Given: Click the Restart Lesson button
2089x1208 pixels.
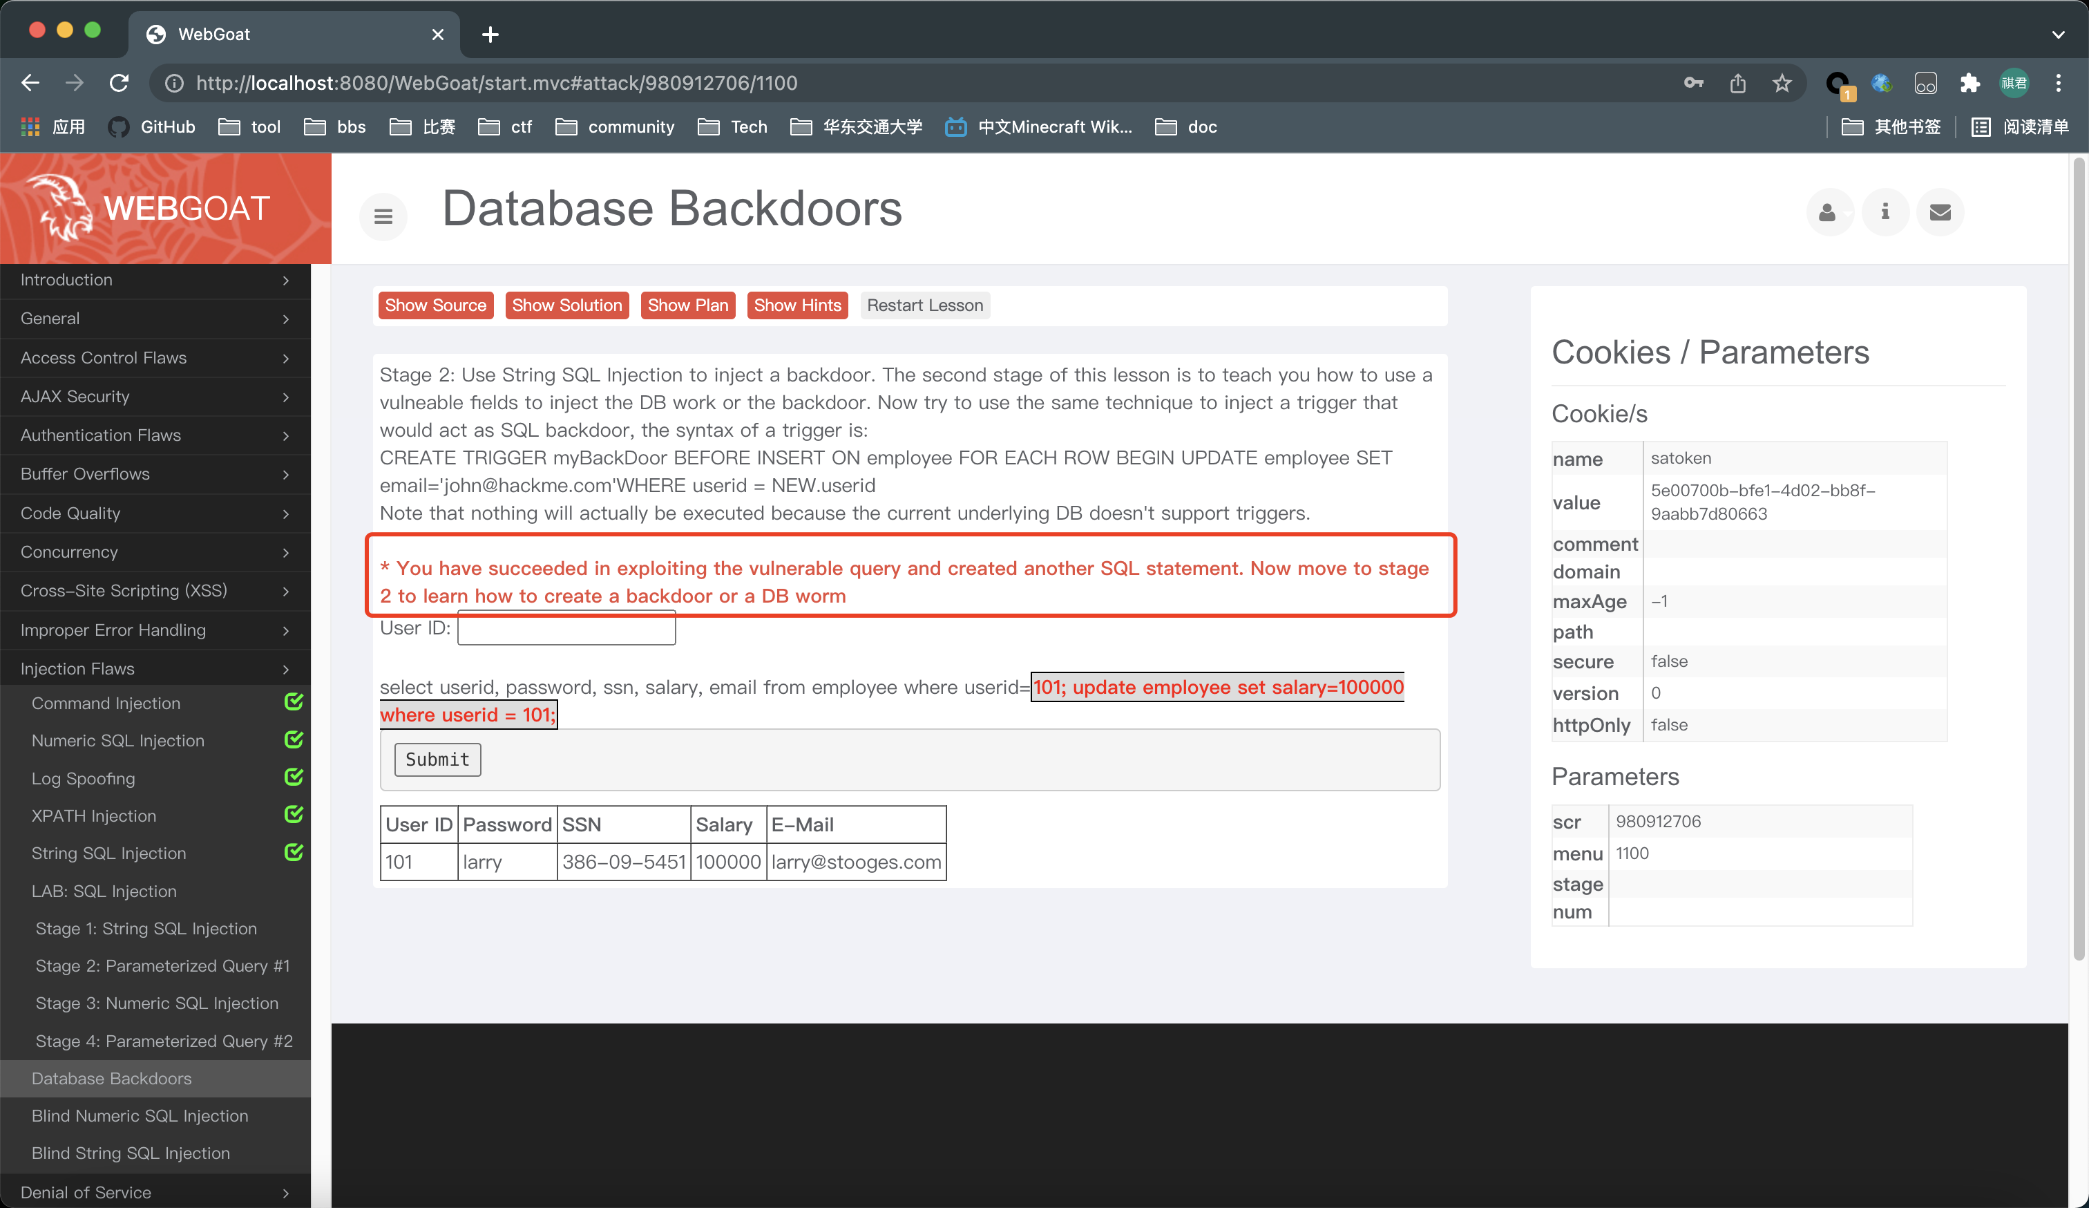Looking at the screenshot, I should [926, 303].
